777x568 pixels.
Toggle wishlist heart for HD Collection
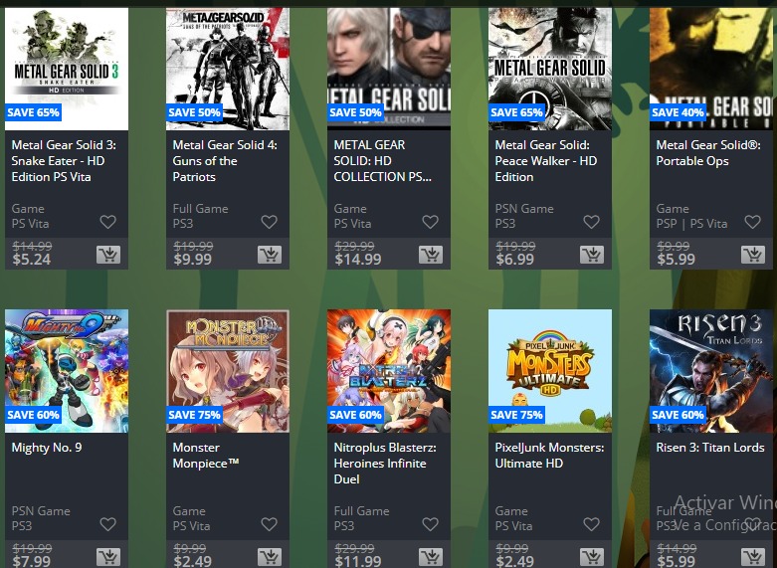click(430, 222)
